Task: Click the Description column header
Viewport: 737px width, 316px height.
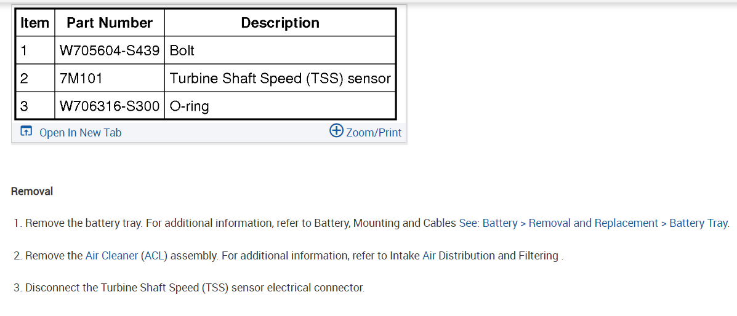Action: 280,23
